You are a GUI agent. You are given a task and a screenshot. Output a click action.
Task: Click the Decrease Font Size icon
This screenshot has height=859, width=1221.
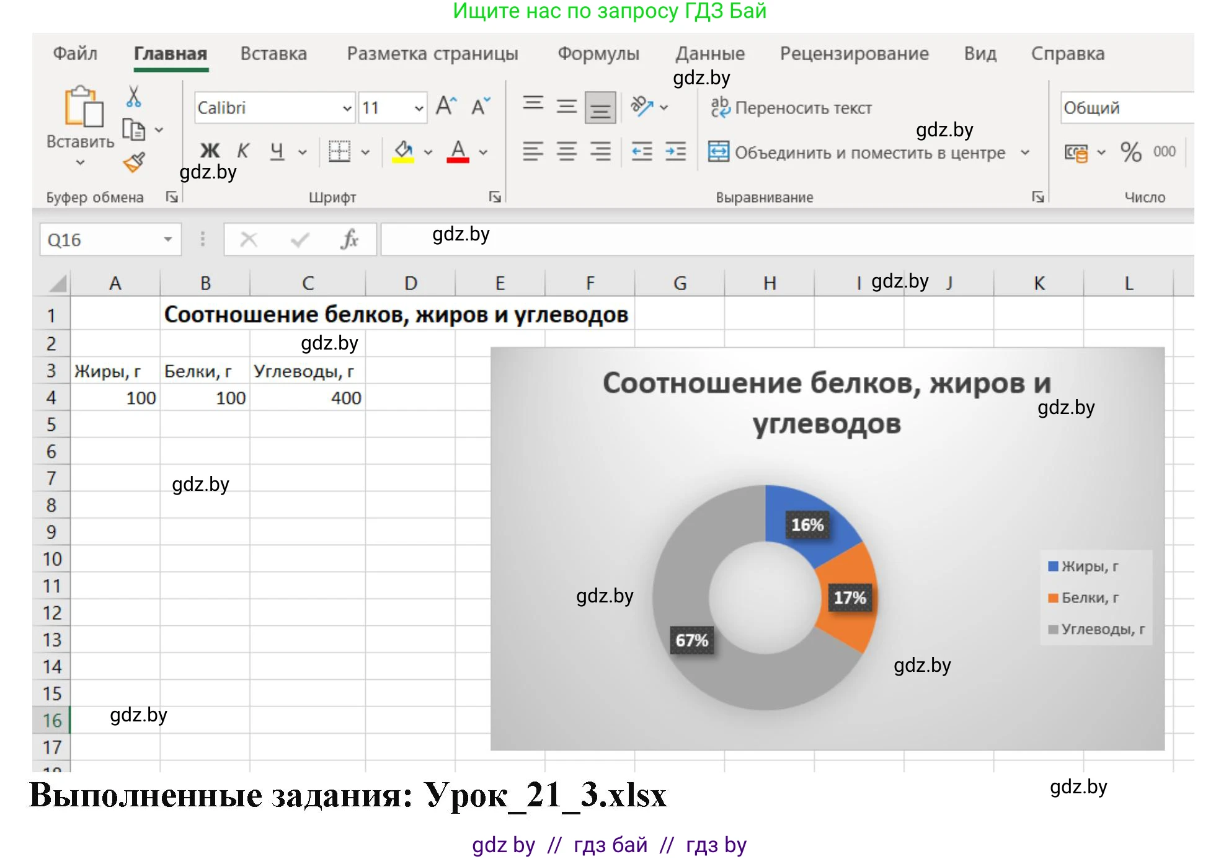481,107
